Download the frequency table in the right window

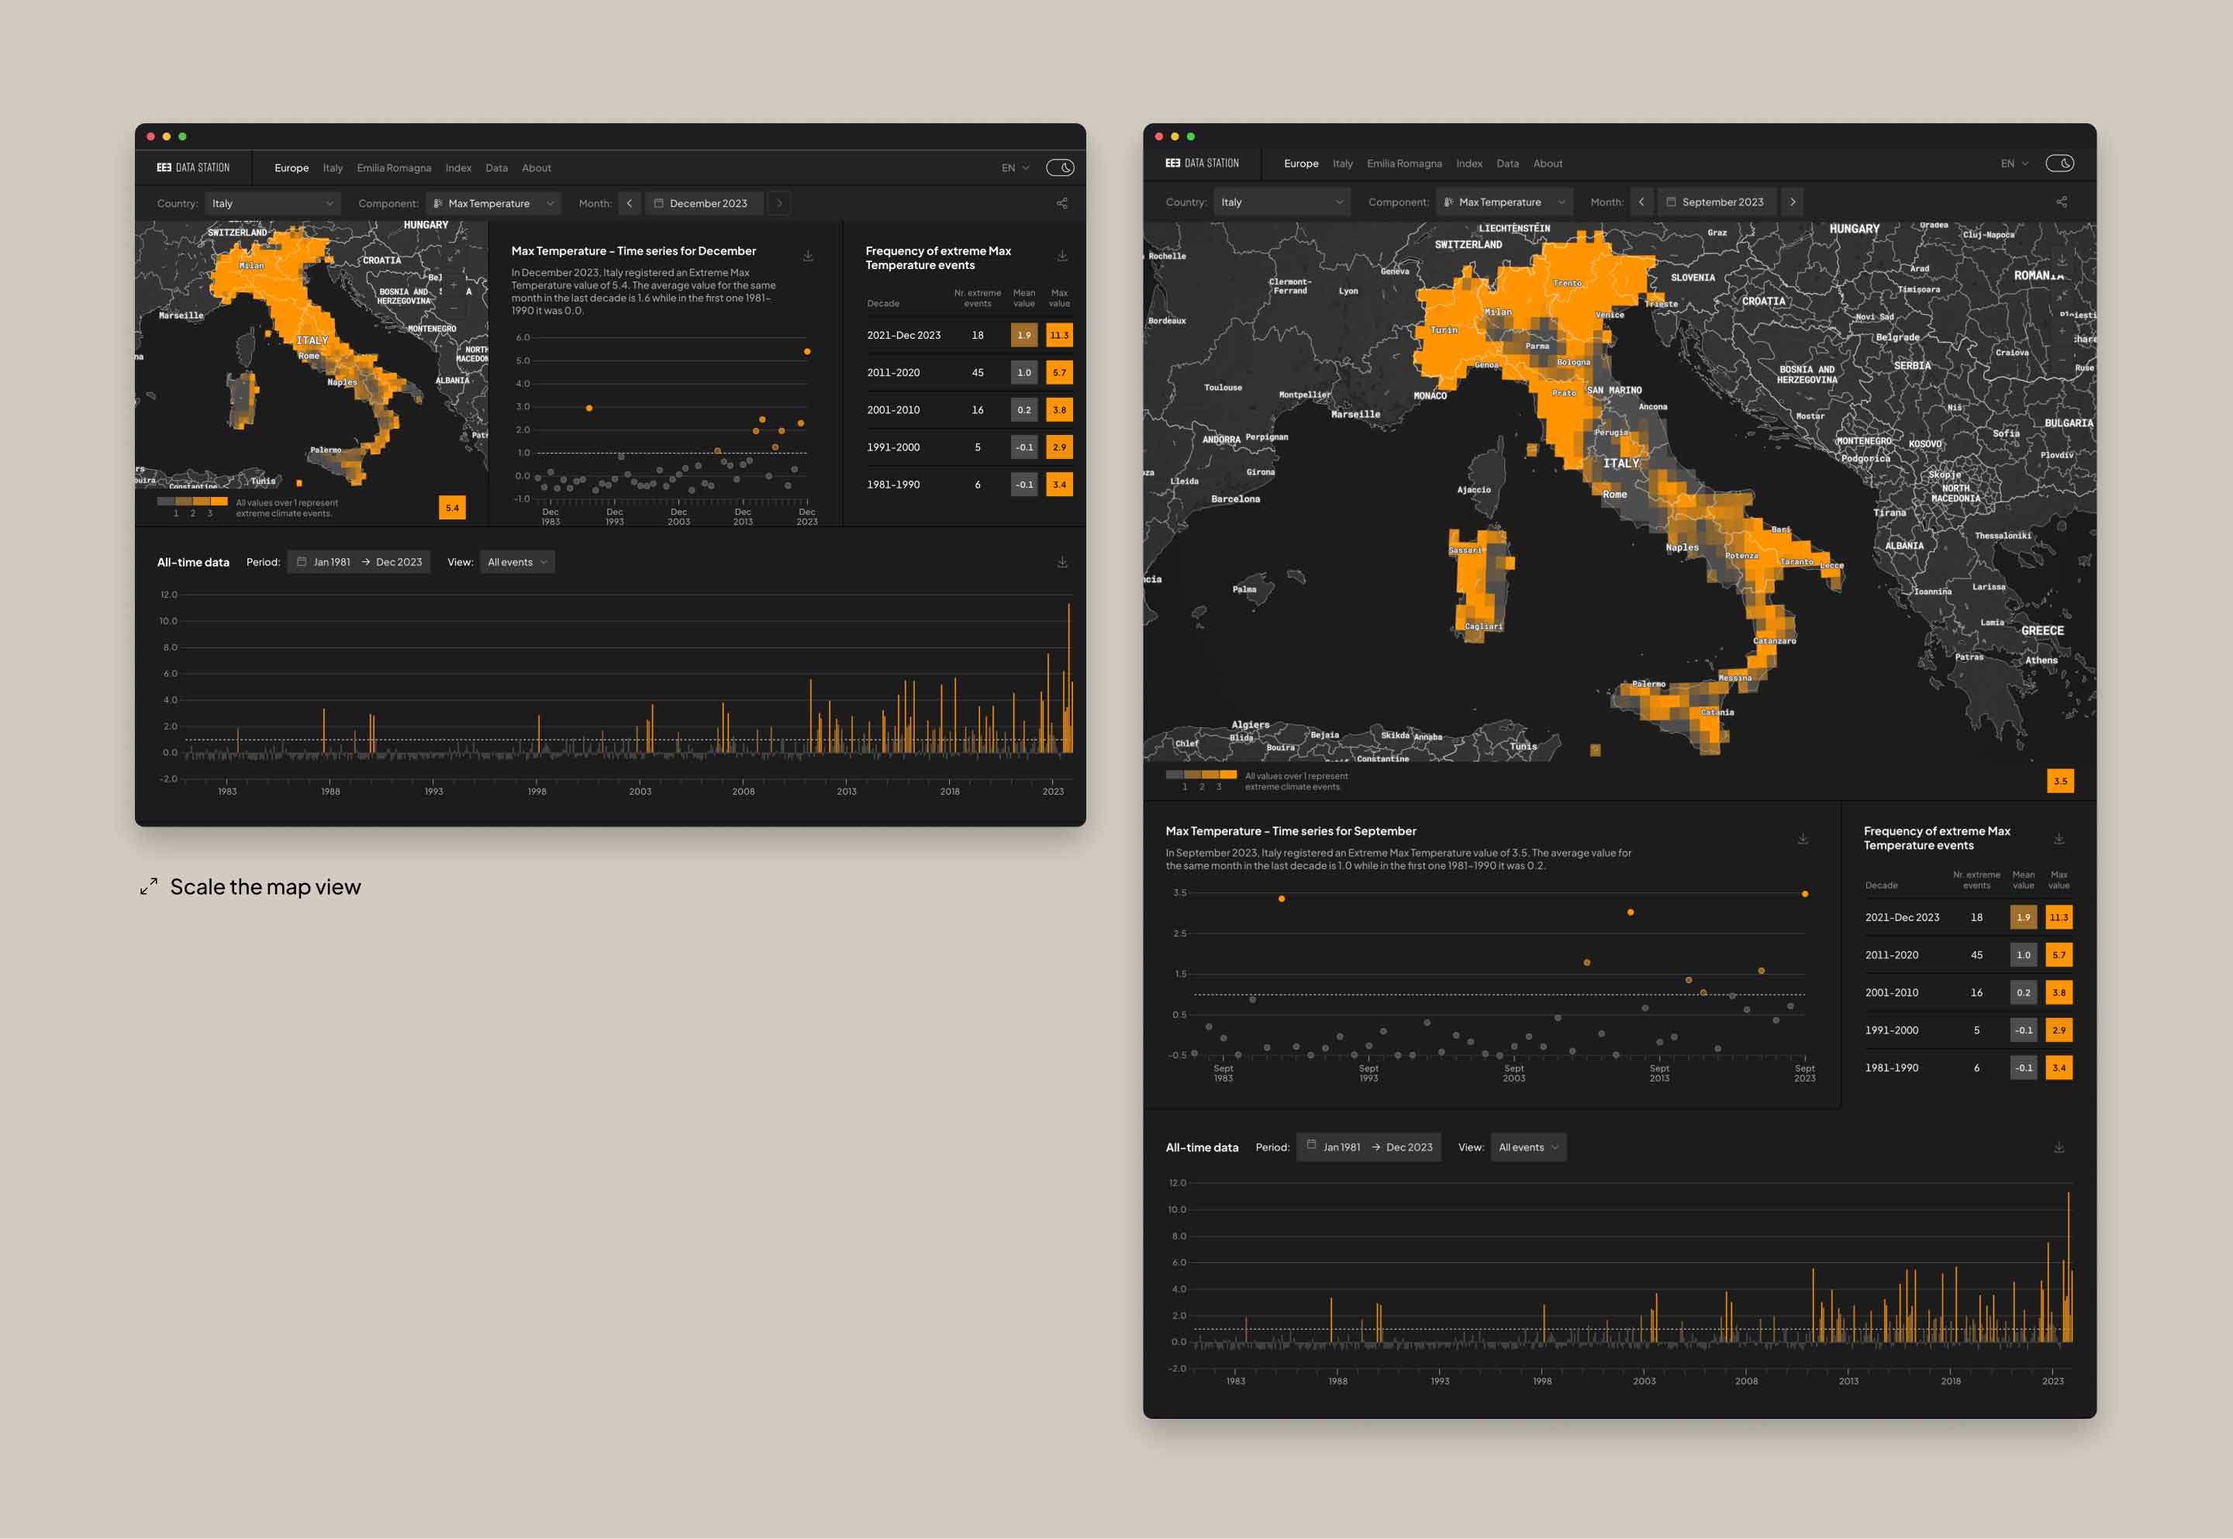(2059, 838)
